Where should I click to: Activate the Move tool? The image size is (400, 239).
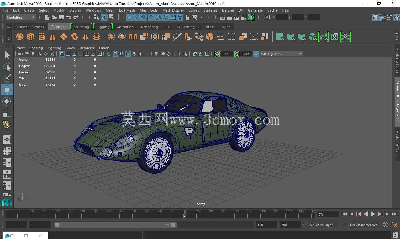click(x=7, y=90)
